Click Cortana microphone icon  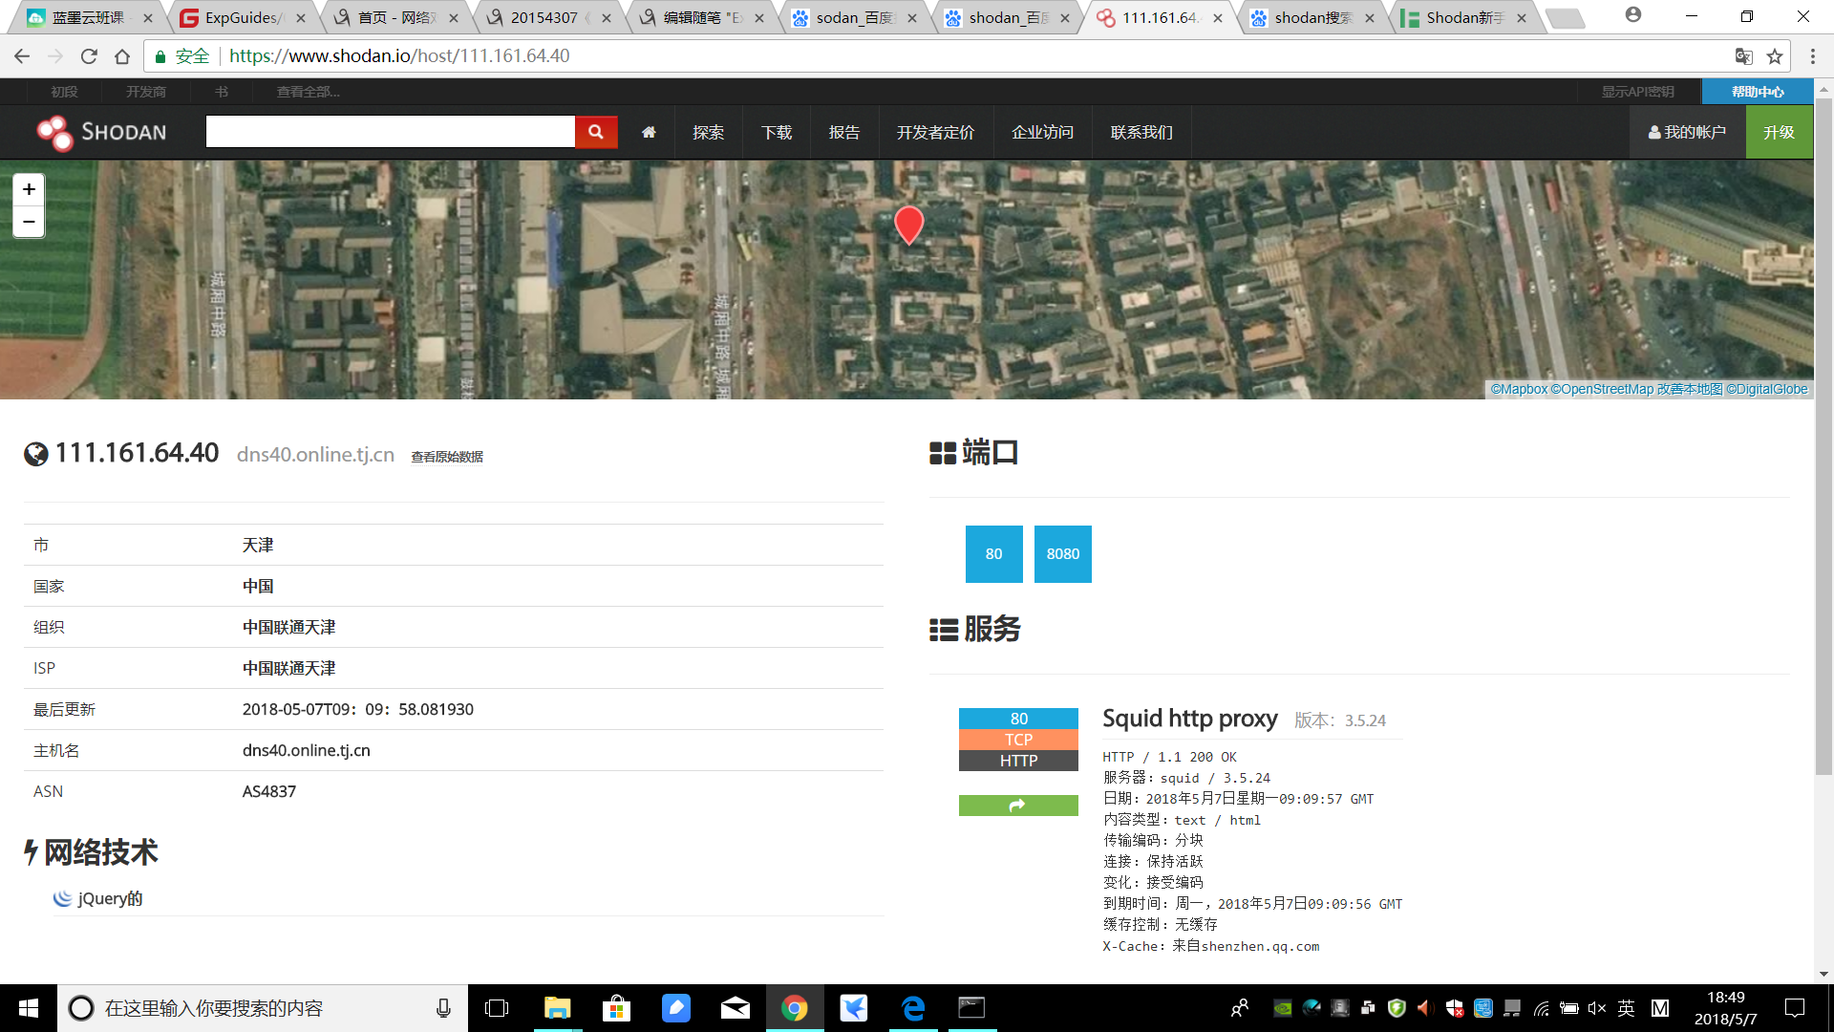[443, 1008]
